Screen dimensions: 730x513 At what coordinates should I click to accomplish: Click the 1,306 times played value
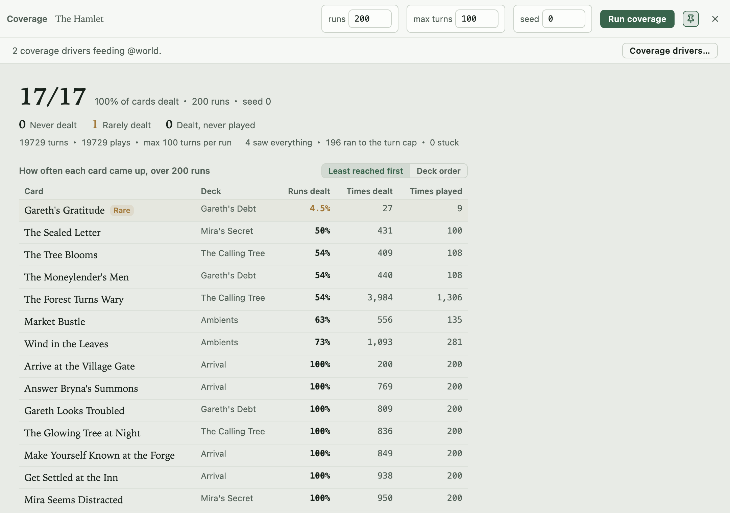(x=449, y=297)
